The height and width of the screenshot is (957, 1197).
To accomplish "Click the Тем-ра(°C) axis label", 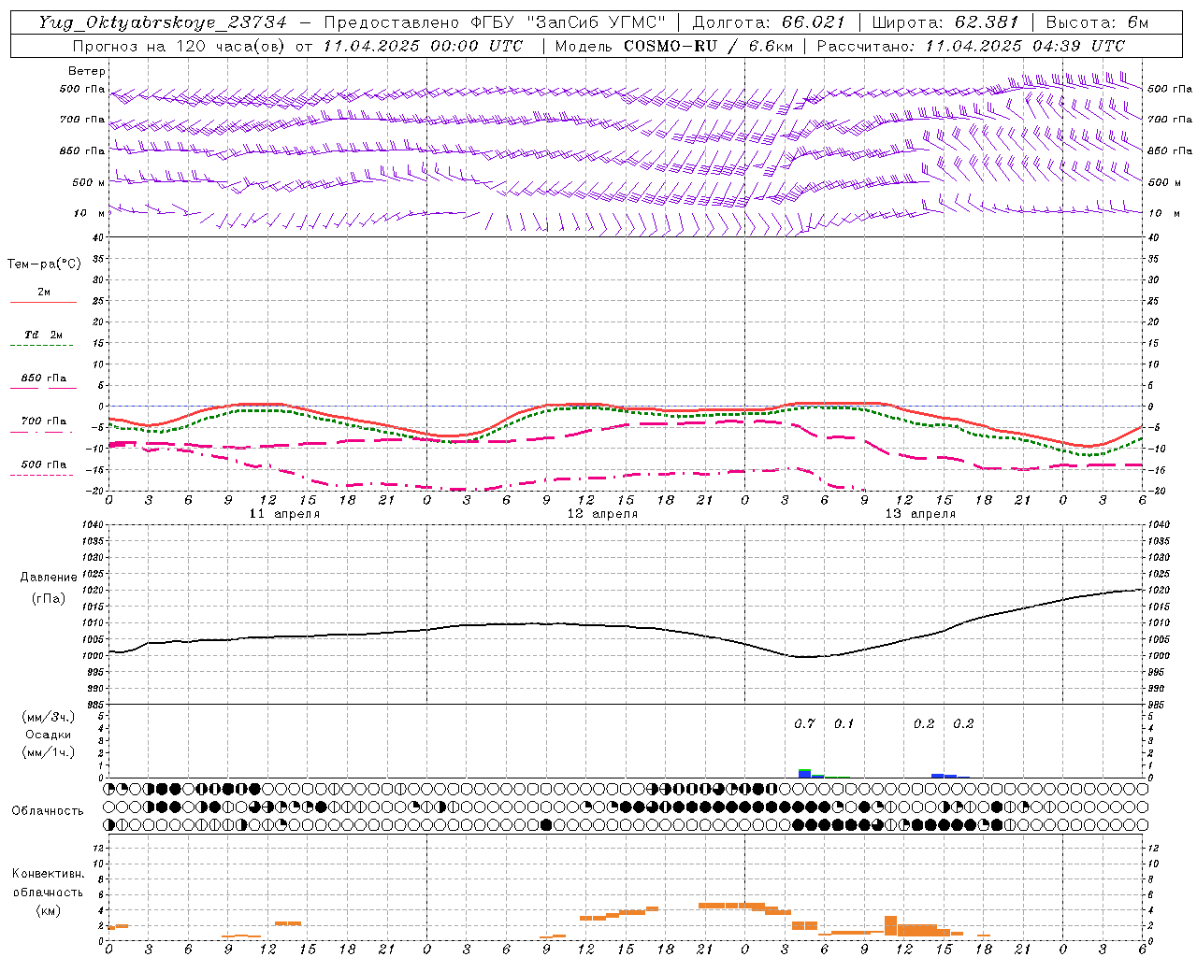I will [x=44, y=264].
